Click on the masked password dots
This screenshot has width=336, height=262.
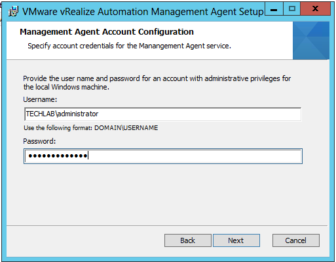tap(58, 156)
